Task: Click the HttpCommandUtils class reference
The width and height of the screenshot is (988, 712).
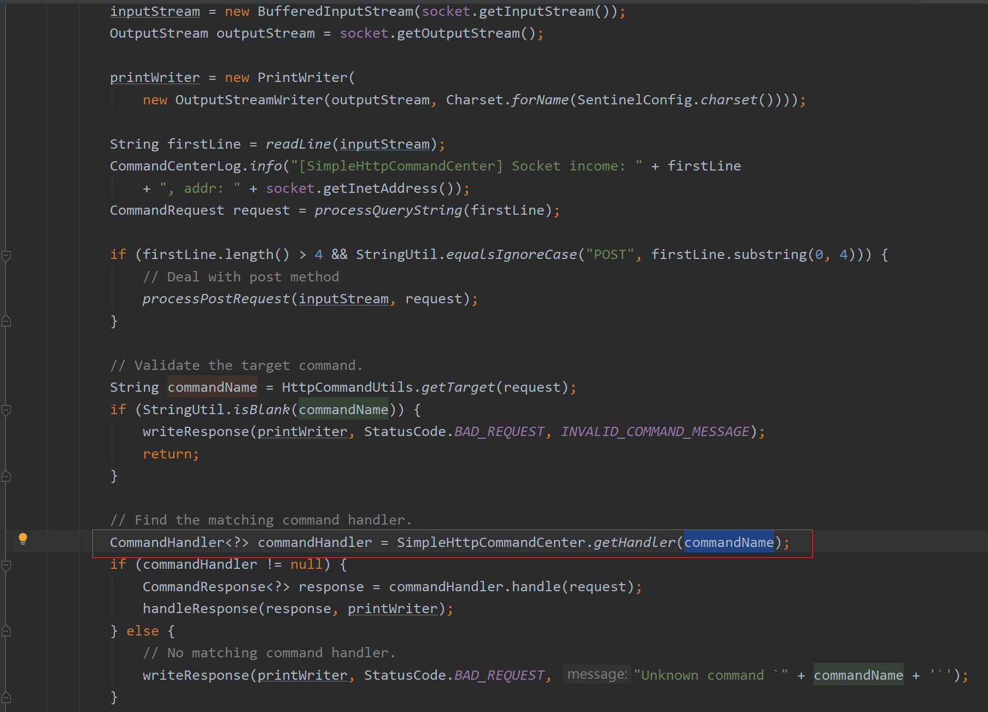Action: pos(348,387)
